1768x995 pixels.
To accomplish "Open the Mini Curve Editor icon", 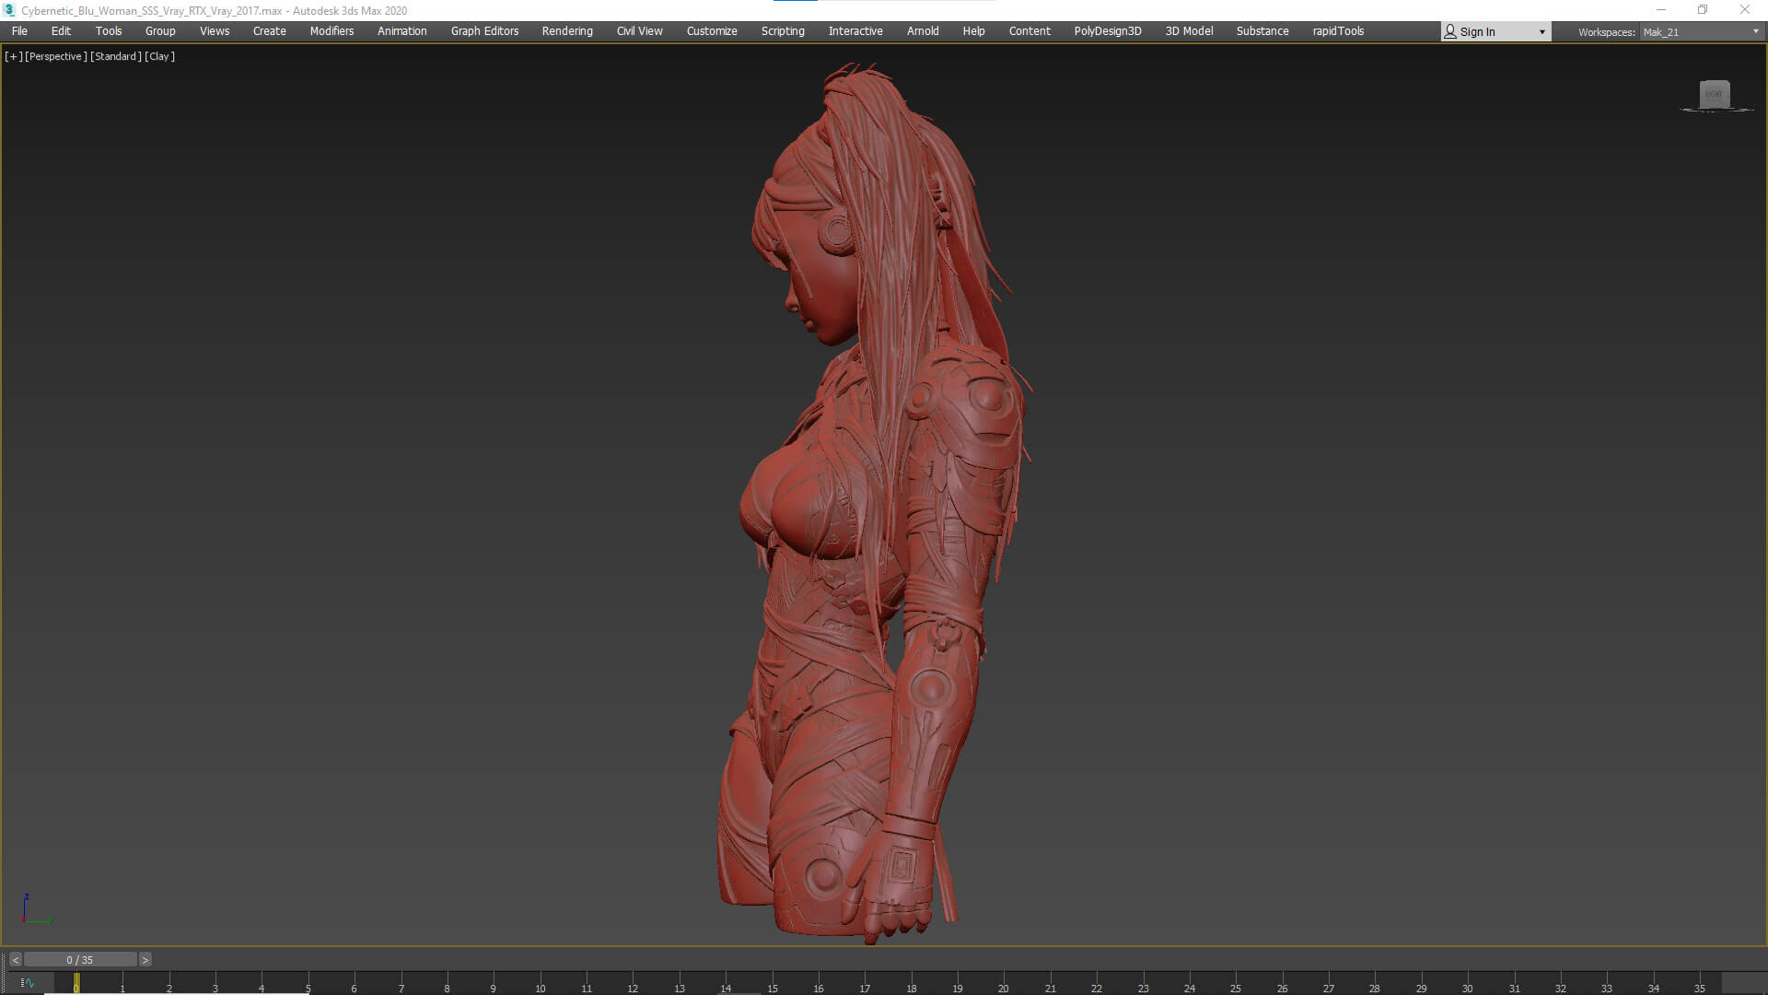I will [27, 983].
